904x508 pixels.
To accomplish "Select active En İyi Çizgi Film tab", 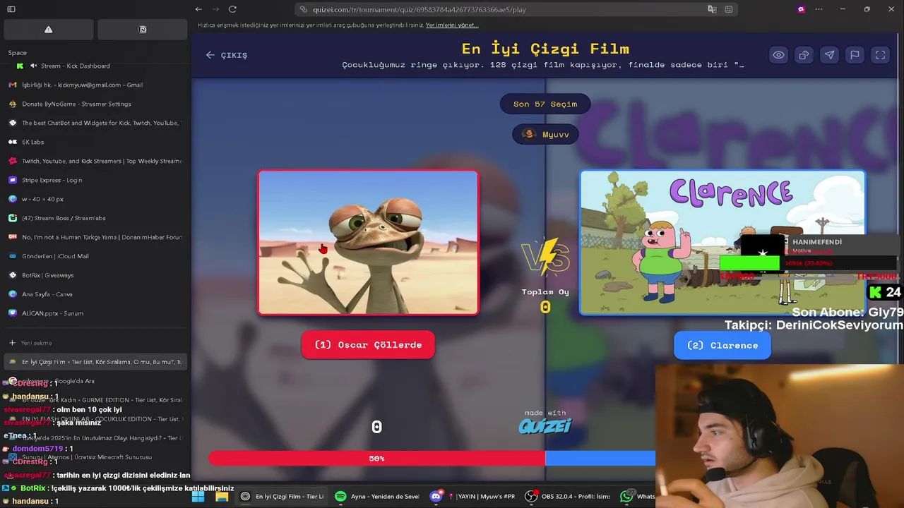I will (95, 362).
